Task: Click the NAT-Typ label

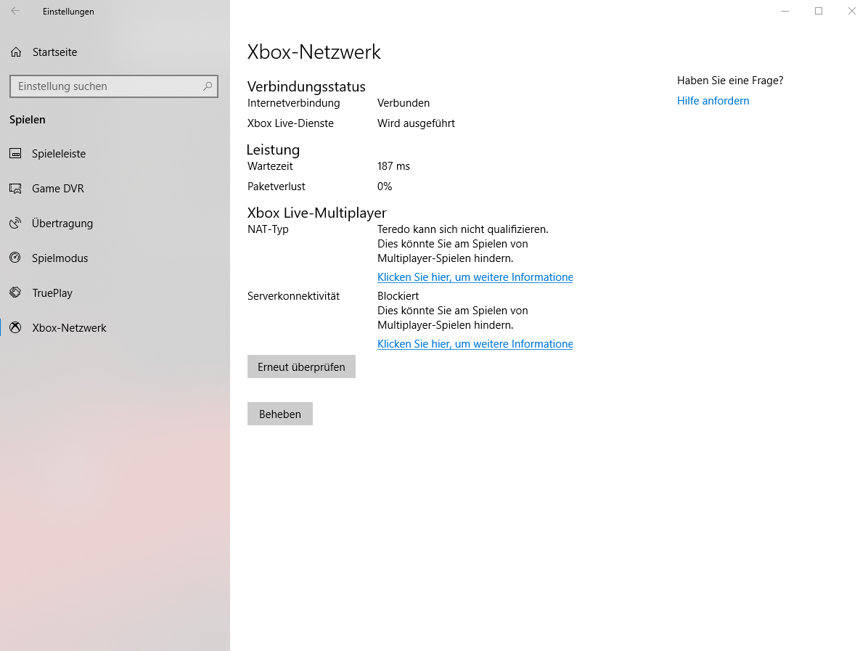Action: (268, 229)
